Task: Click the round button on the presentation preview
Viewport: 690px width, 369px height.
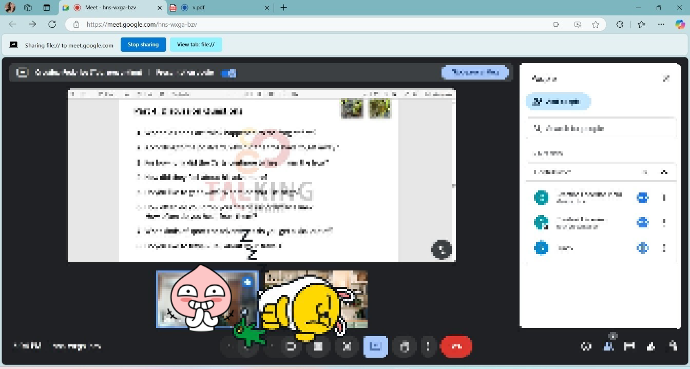Action: pos(441,250)
